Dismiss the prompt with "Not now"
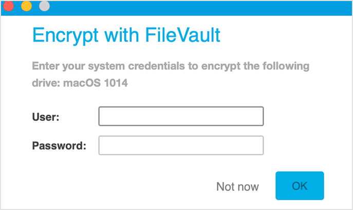The image size is (353, 210). (237, 186)
